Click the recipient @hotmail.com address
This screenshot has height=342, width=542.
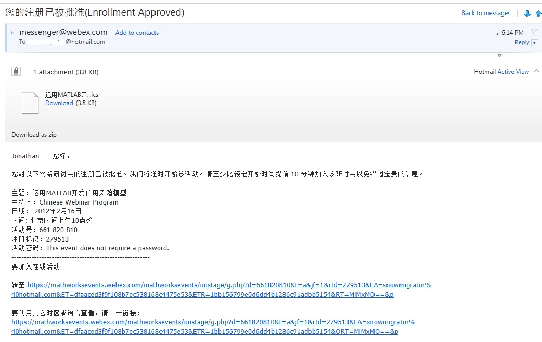[x=85, y=42]
